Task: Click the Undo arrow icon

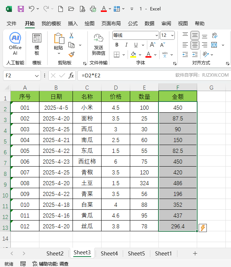Action: (32, 9)
